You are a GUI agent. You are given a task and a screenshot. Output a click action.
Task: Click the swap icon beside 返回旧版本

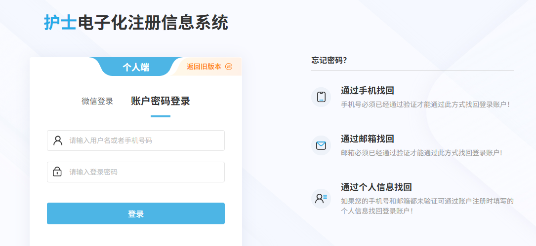coord(229,67)
